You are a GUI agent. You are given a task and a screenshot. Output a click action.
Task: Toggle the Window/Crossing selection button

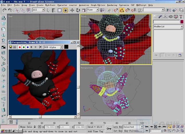click(65, 10)
